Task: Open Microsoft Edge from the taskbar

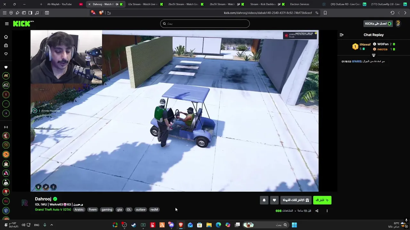Action: click(x=218, y=225)
